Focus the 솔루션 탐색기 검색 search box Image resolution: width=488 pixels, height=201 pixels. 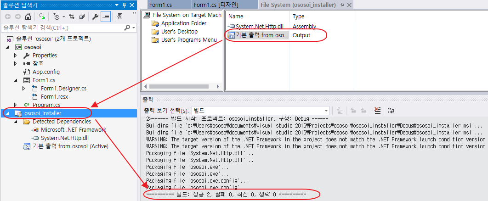pos(62,28)
